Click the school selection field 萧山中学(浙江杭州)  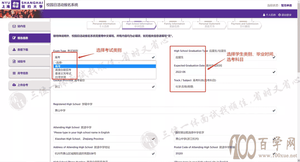tap(225, 139)
